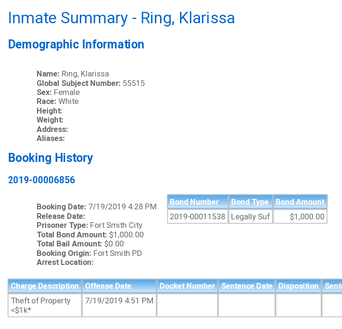Click the empty Docket Number cell
Viewport: 342px width, 329px height.
coord(187,305)
